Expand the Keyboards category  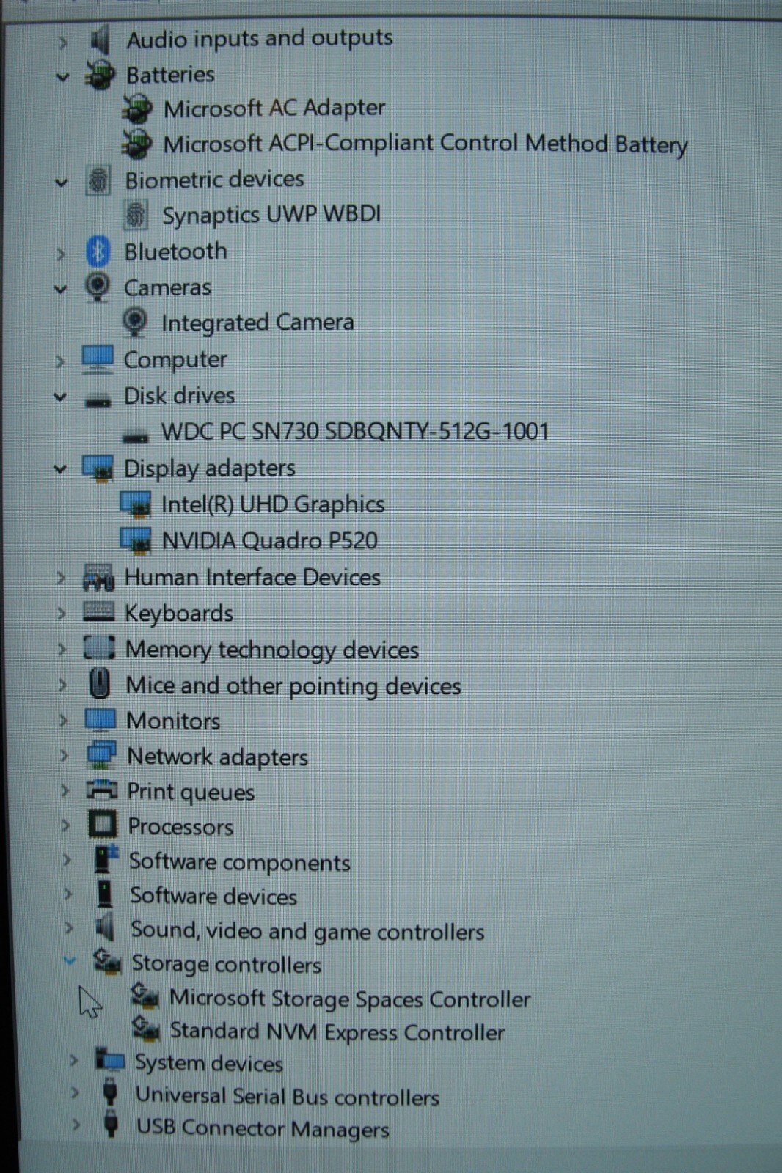pyautogui.click(x=62, y=613)
